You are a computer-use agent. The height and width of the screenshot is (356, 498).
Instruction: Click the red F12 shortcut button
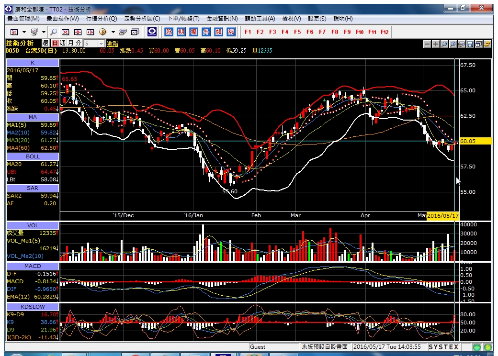pos(385,32)
